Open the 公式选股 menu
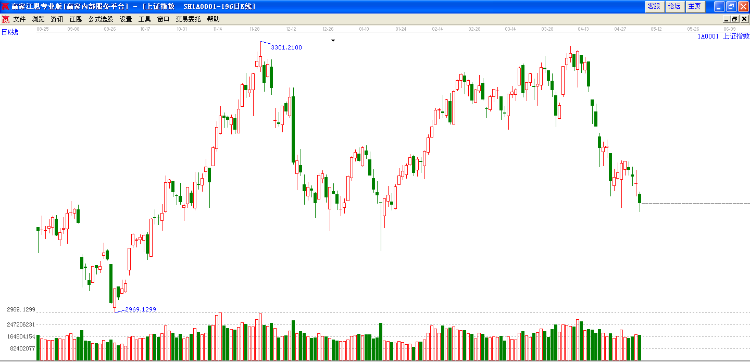The image size is (750, 363). tap(101, 19)
